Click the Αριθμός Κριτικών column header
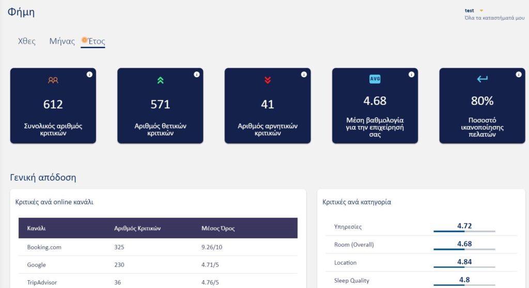Screen dimensions: 529x288 (137, 228)
